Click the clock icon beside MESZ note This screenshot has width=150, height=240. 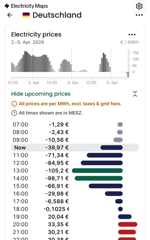[x=14, y=113]
